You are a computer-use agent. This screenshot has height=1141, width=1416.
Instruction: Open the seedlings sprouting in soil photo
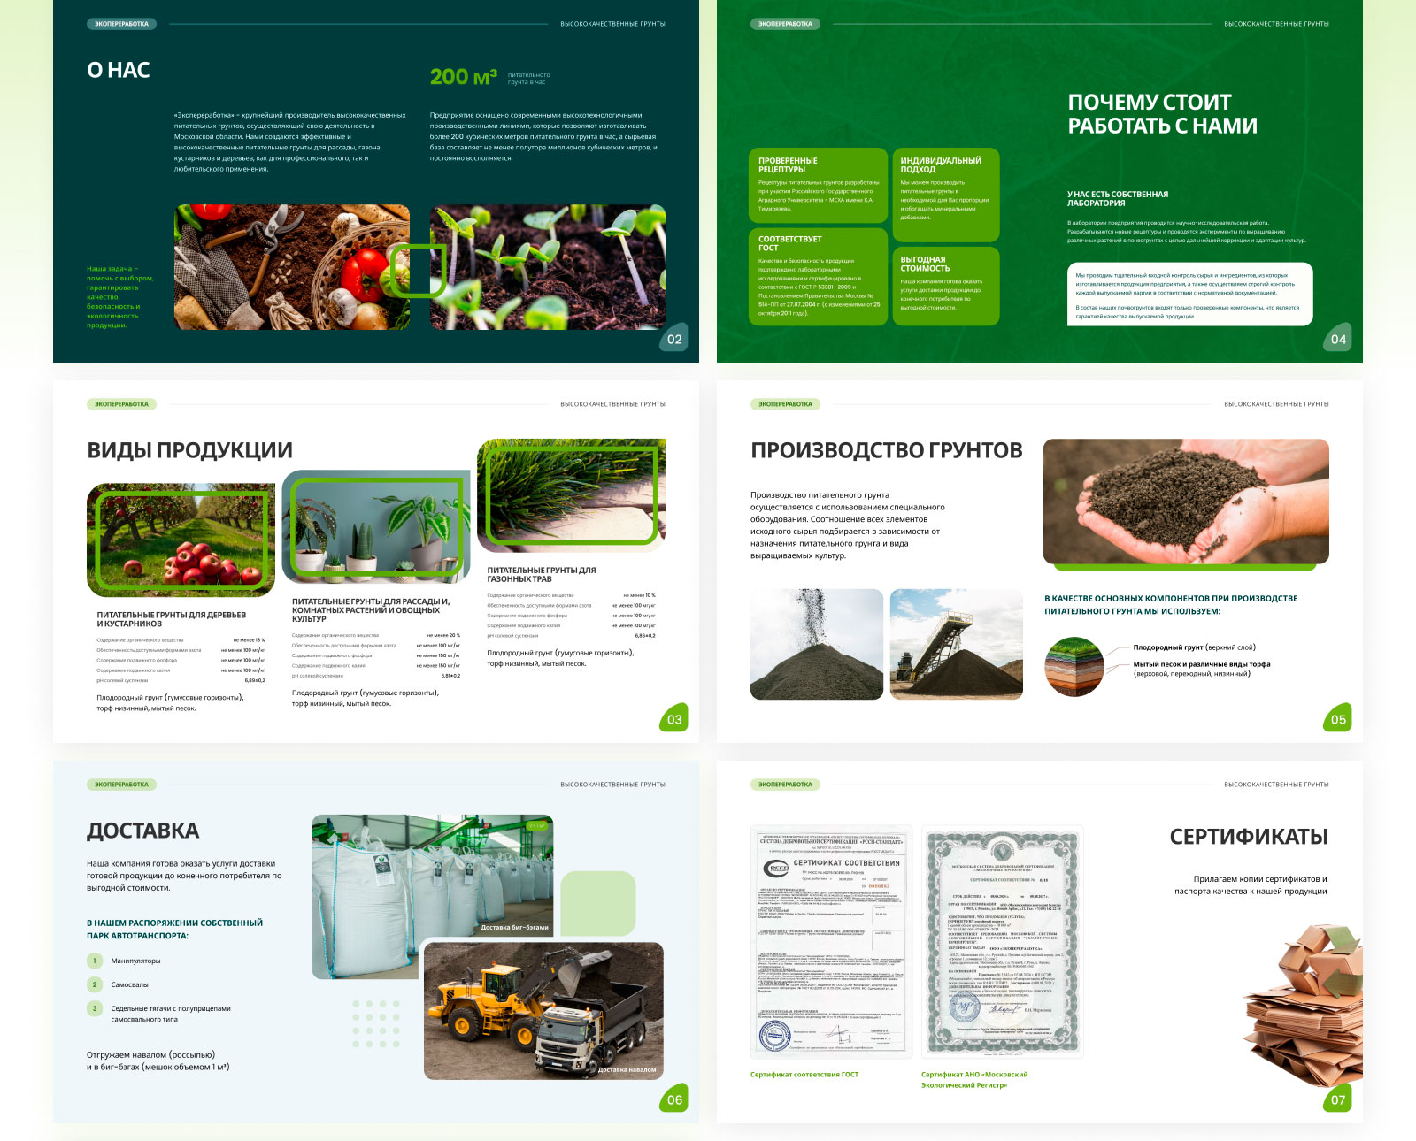(548, 267)
